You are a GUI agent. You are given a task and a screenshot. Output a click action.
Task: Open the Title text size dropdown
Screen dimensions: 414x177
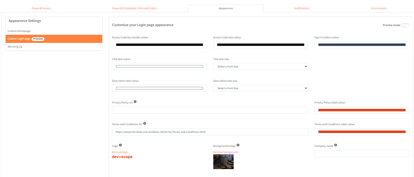[260, 67]
